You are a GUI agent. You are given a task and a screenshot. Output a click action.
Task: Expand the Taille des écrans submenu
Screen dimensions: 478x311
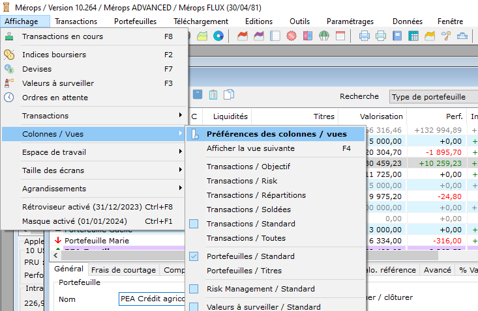click(x=94, y=170)
